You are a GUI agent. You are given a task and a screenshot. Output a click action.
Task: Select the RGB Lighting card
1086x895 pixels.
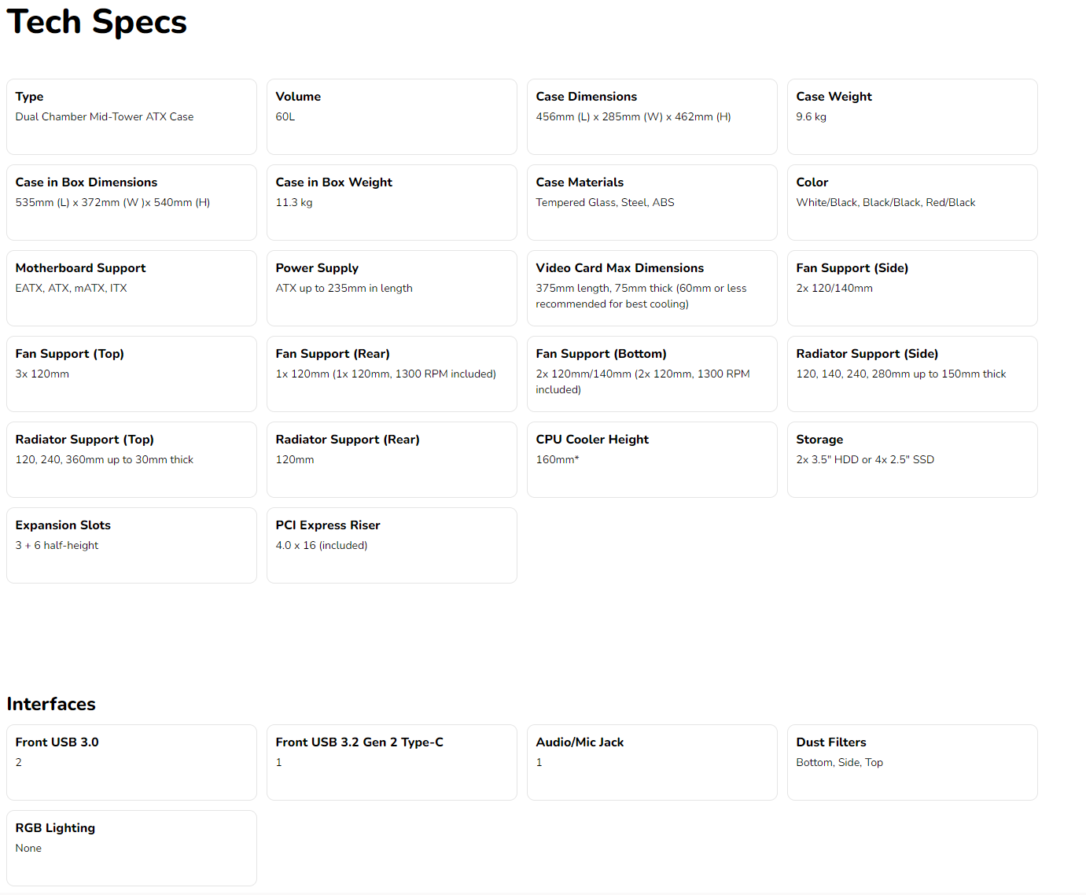click(131, 848)
